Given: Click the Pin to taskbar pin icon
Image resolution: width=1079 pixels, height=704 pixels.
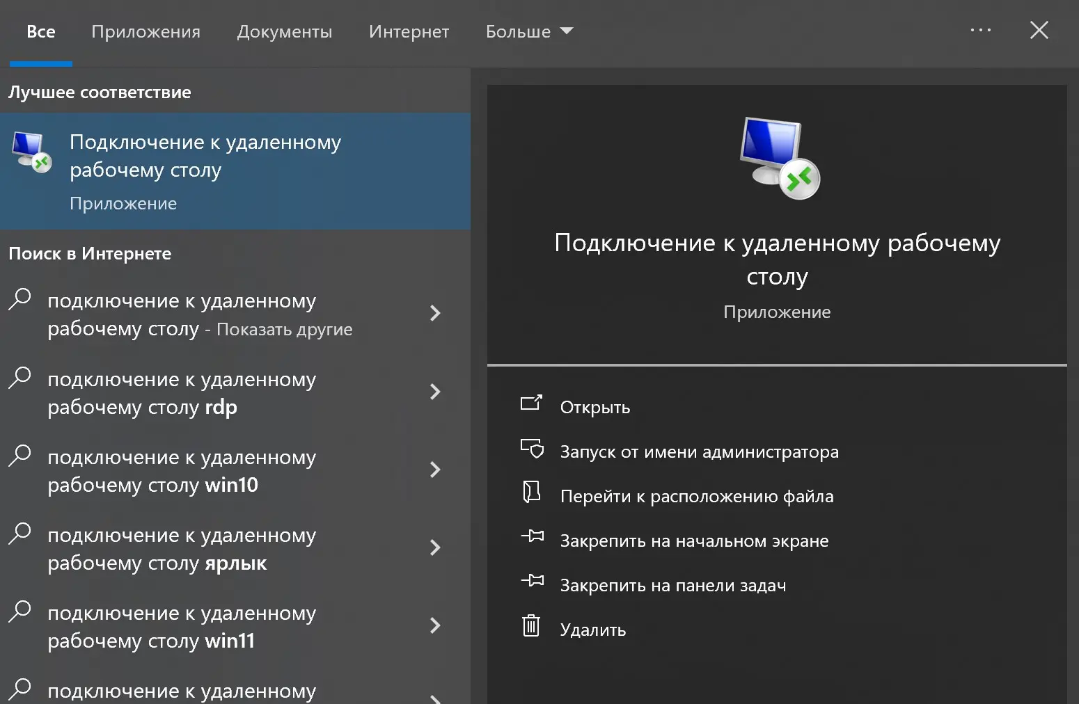Looking at the screenshot, I should tap(533, 580).
